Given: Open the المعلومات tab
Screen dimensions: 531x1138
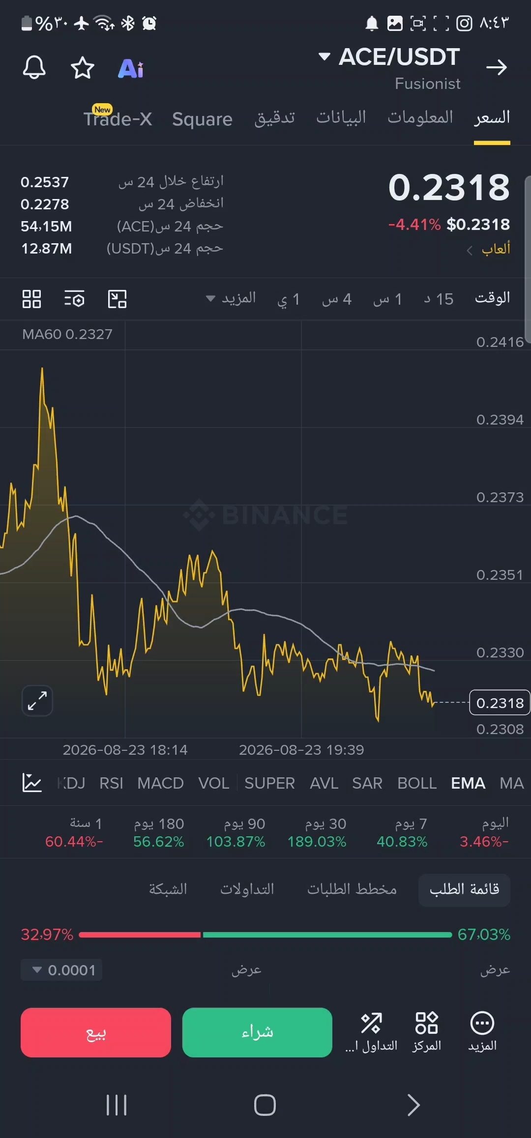Looking at the screenshot, I should [420, 117].
